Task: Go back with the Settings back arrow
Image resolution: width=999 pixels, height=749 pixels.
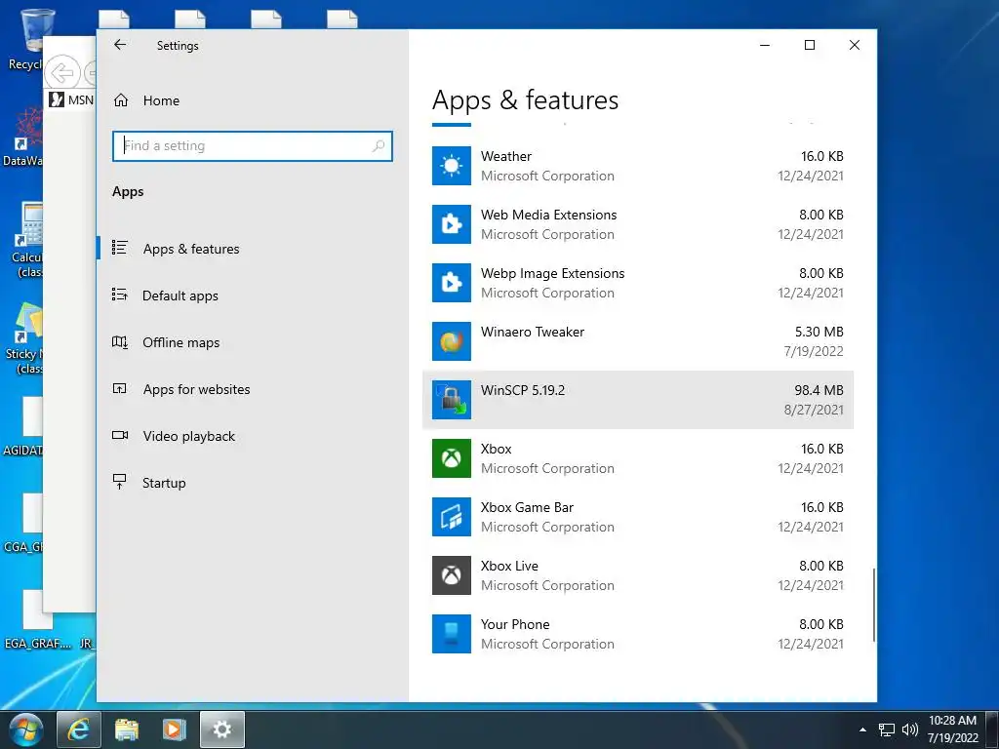Action: click(120, 45)
